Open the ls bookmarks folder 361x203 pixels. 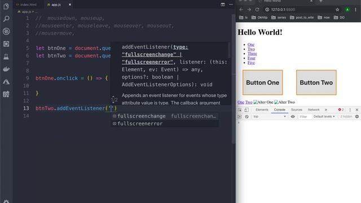click(243, 17)
